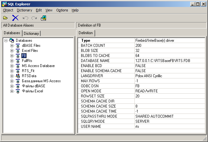Collapse the Databases root node
Image resolution: width=208 pixels, height=142 pixels.
[6, 40]
